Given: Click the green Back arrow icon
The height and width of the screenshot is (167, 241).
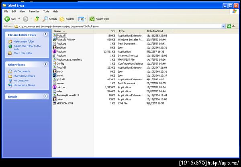Looking at the screenshot, I should point(7,19).
